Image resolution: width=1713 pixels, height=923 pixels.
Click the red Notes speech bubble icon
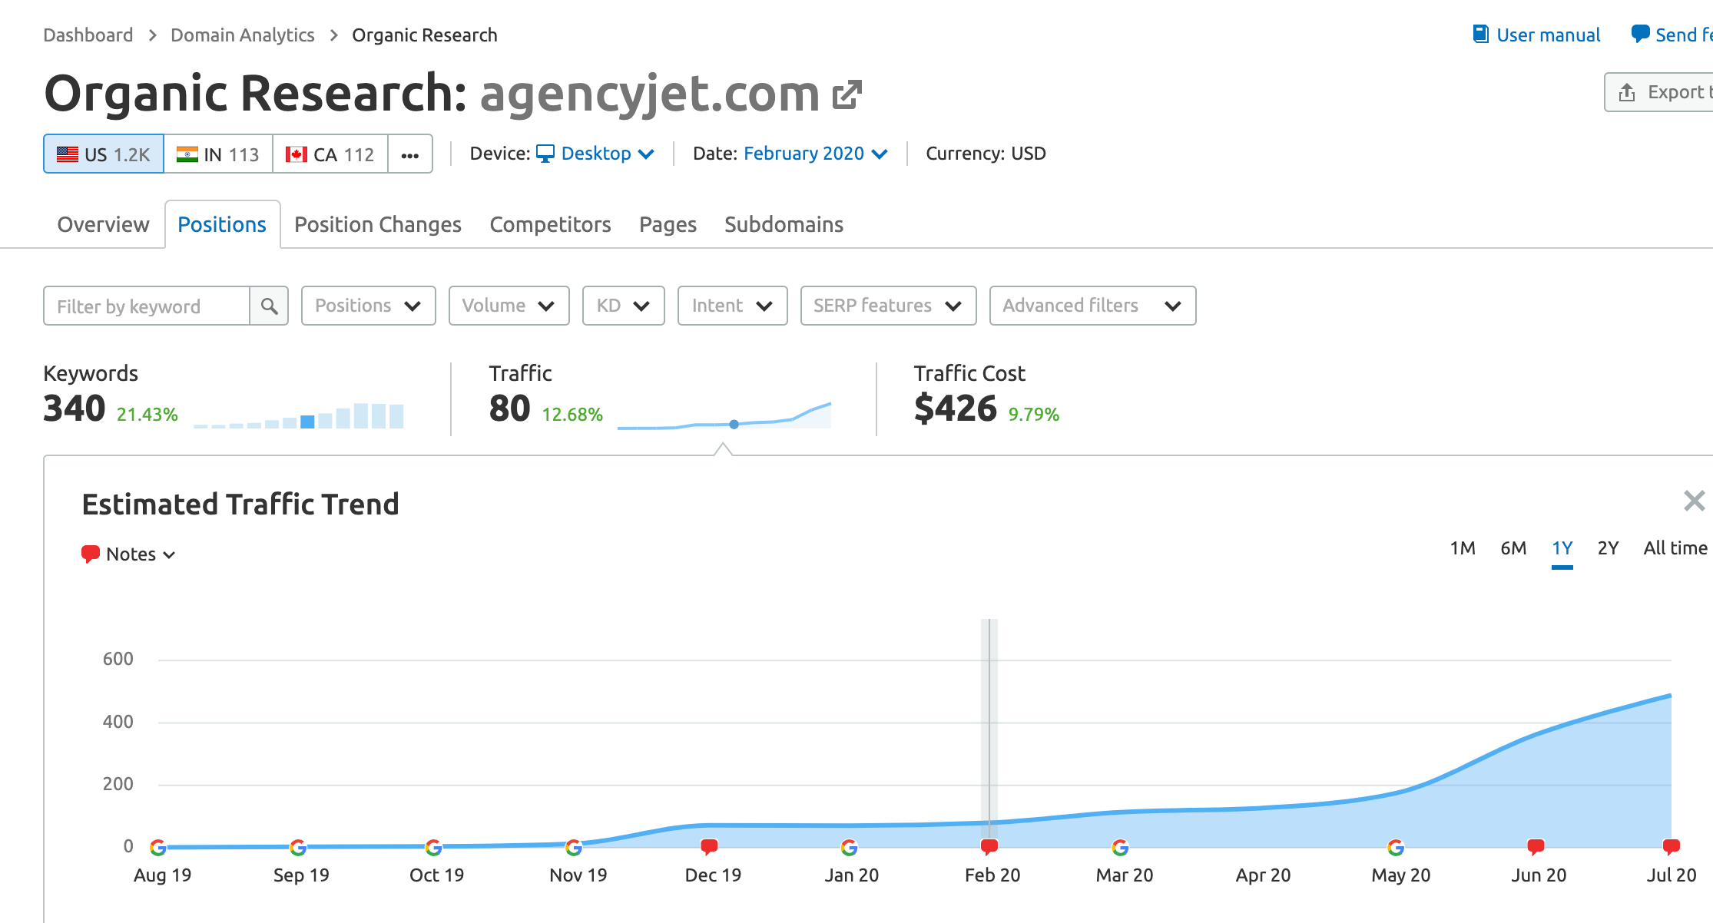click(91, 554)
